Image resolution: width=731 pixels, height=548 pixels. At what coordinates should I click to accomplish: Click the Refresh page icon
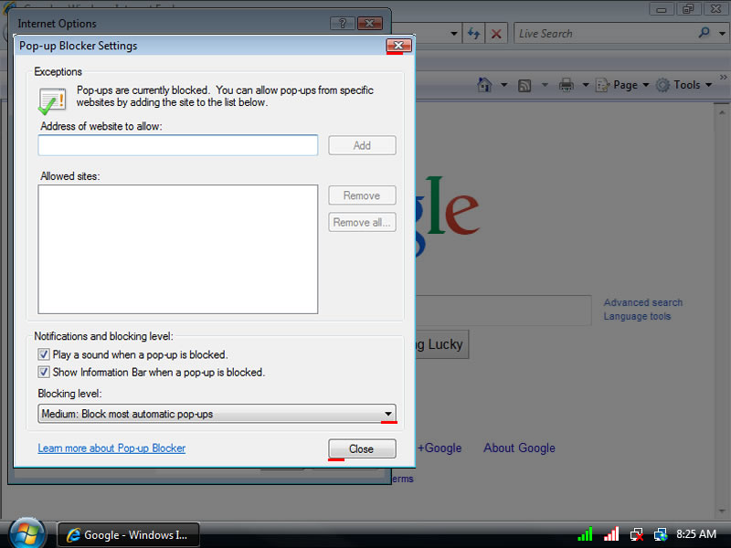473,34
